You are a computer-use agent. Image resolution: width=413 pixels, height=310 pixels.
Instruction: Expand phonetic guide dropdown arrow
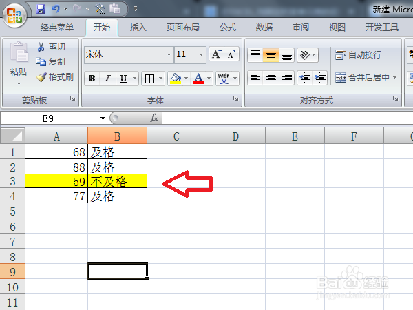(x=235, y=79)
